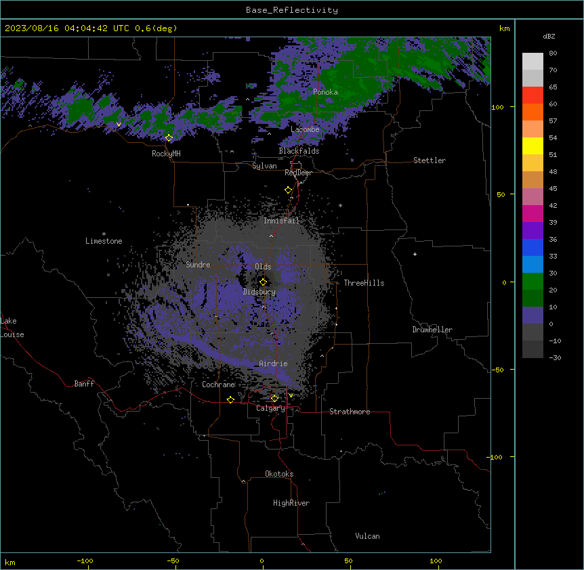Click the yellow station marker below Cochrane
584x570 pixels.
230,399
